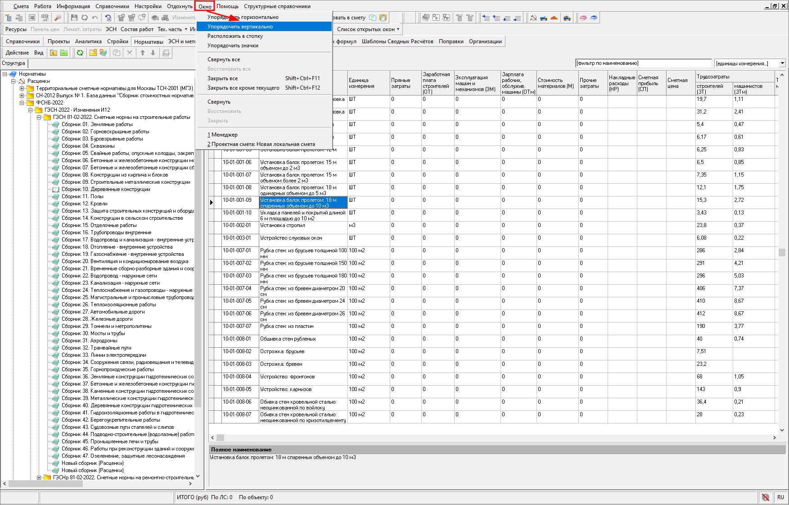The height and width of the screenshot is (505, 789).
Task: Click the red crossed-out status bar icon
Action: 765,497
